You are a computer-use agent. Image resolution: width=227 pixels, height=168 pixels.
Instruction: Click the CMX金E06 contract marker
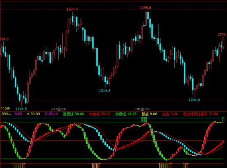[x=59, y=109]
